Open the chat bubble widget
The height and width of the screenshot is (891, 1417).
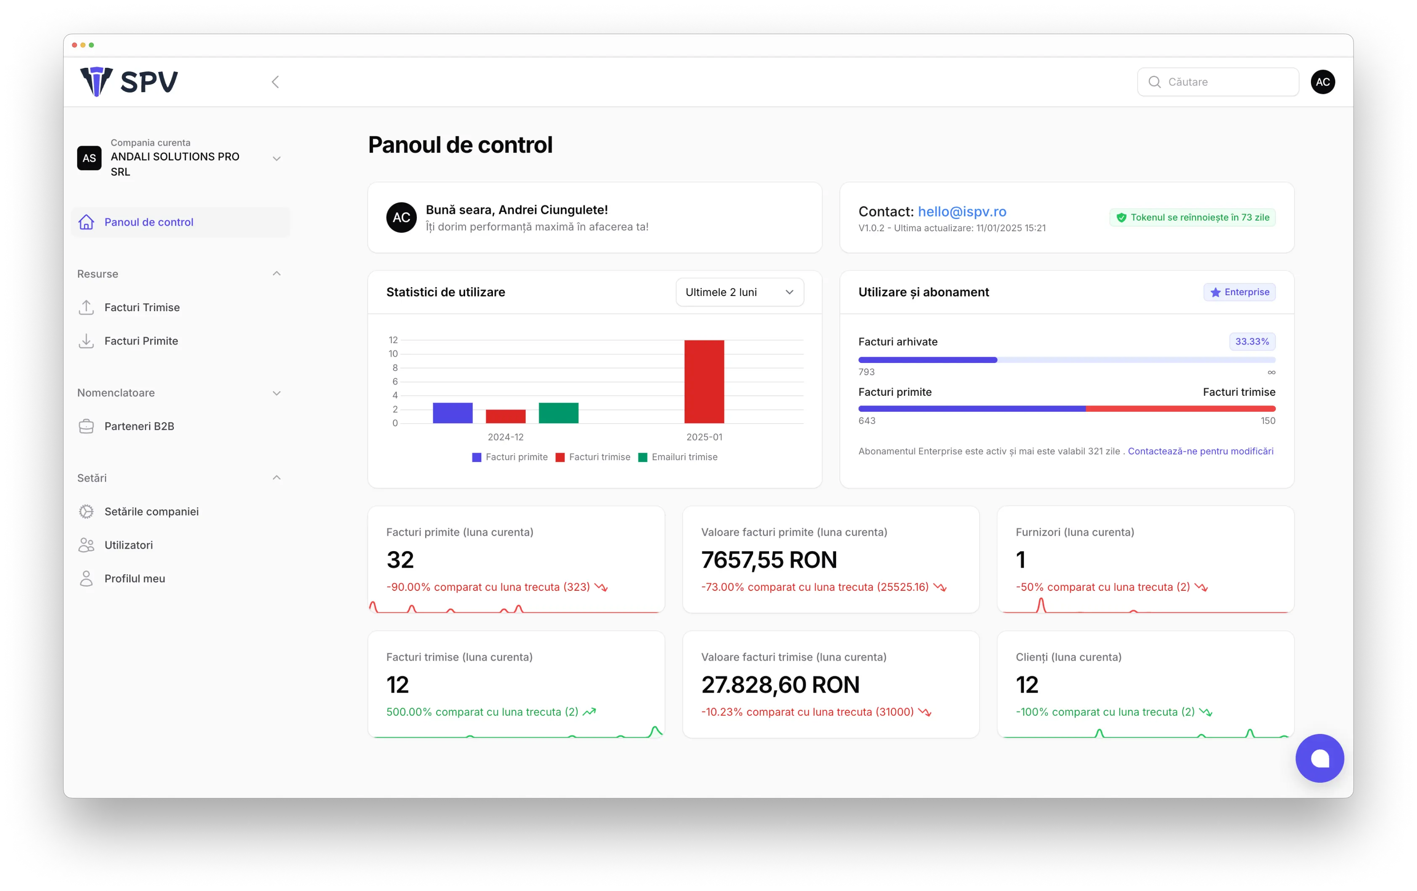coord(1319,758)
